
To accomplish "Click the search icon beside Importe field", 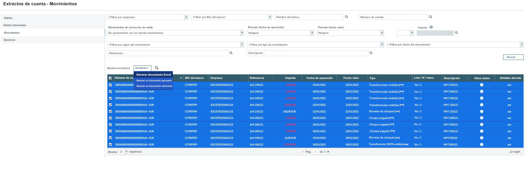I will [x=456, y=33].
